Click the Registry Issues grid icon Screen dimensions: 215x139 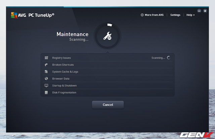[x=46, y=58]
